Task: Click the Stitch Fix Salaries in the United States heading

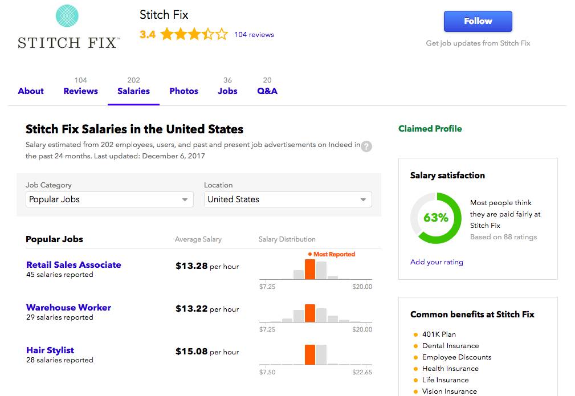Action: coord(134,129)
